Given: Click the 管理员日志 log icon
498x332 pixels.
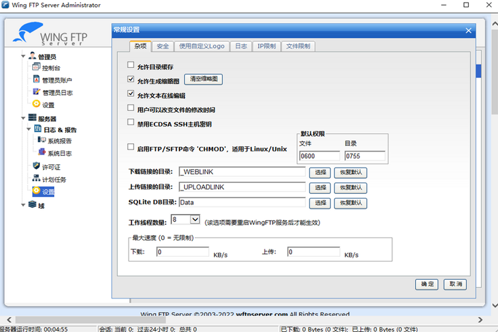Looking at the screenshot, I should tap(36, 92).
